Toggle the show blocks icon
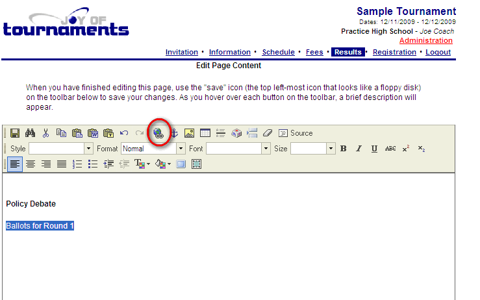Image resolution: width=480 pixels, height=300 pixels. pos(196,164)
